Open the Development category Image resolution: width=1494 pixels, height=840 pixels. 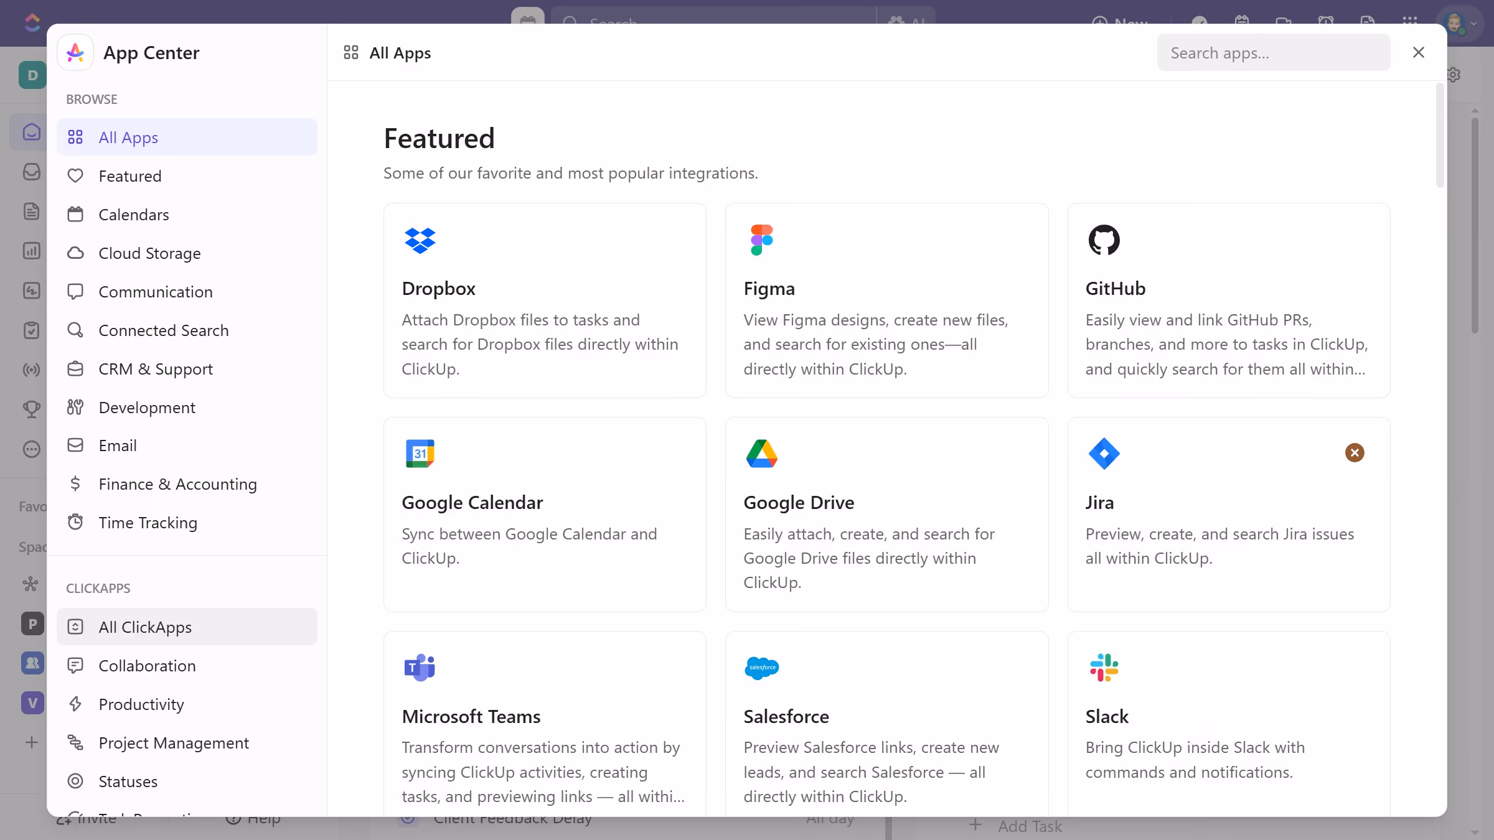tap(187, 408)
